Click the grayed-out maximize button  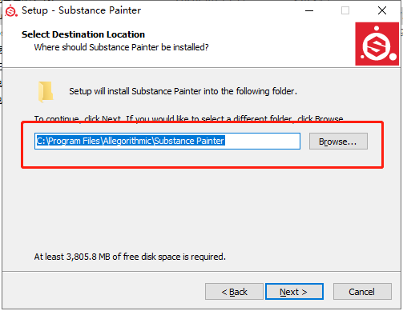[x=345, y=10]
